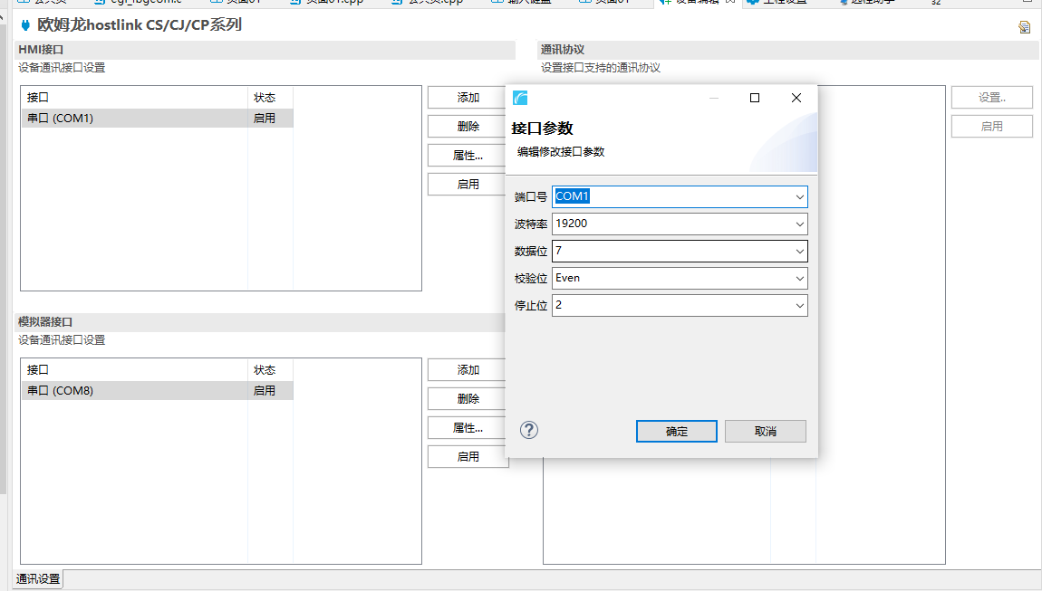Maximize the 接口参数 dialog
This screenshot has width=1042, height=591.
coord(754,98)
